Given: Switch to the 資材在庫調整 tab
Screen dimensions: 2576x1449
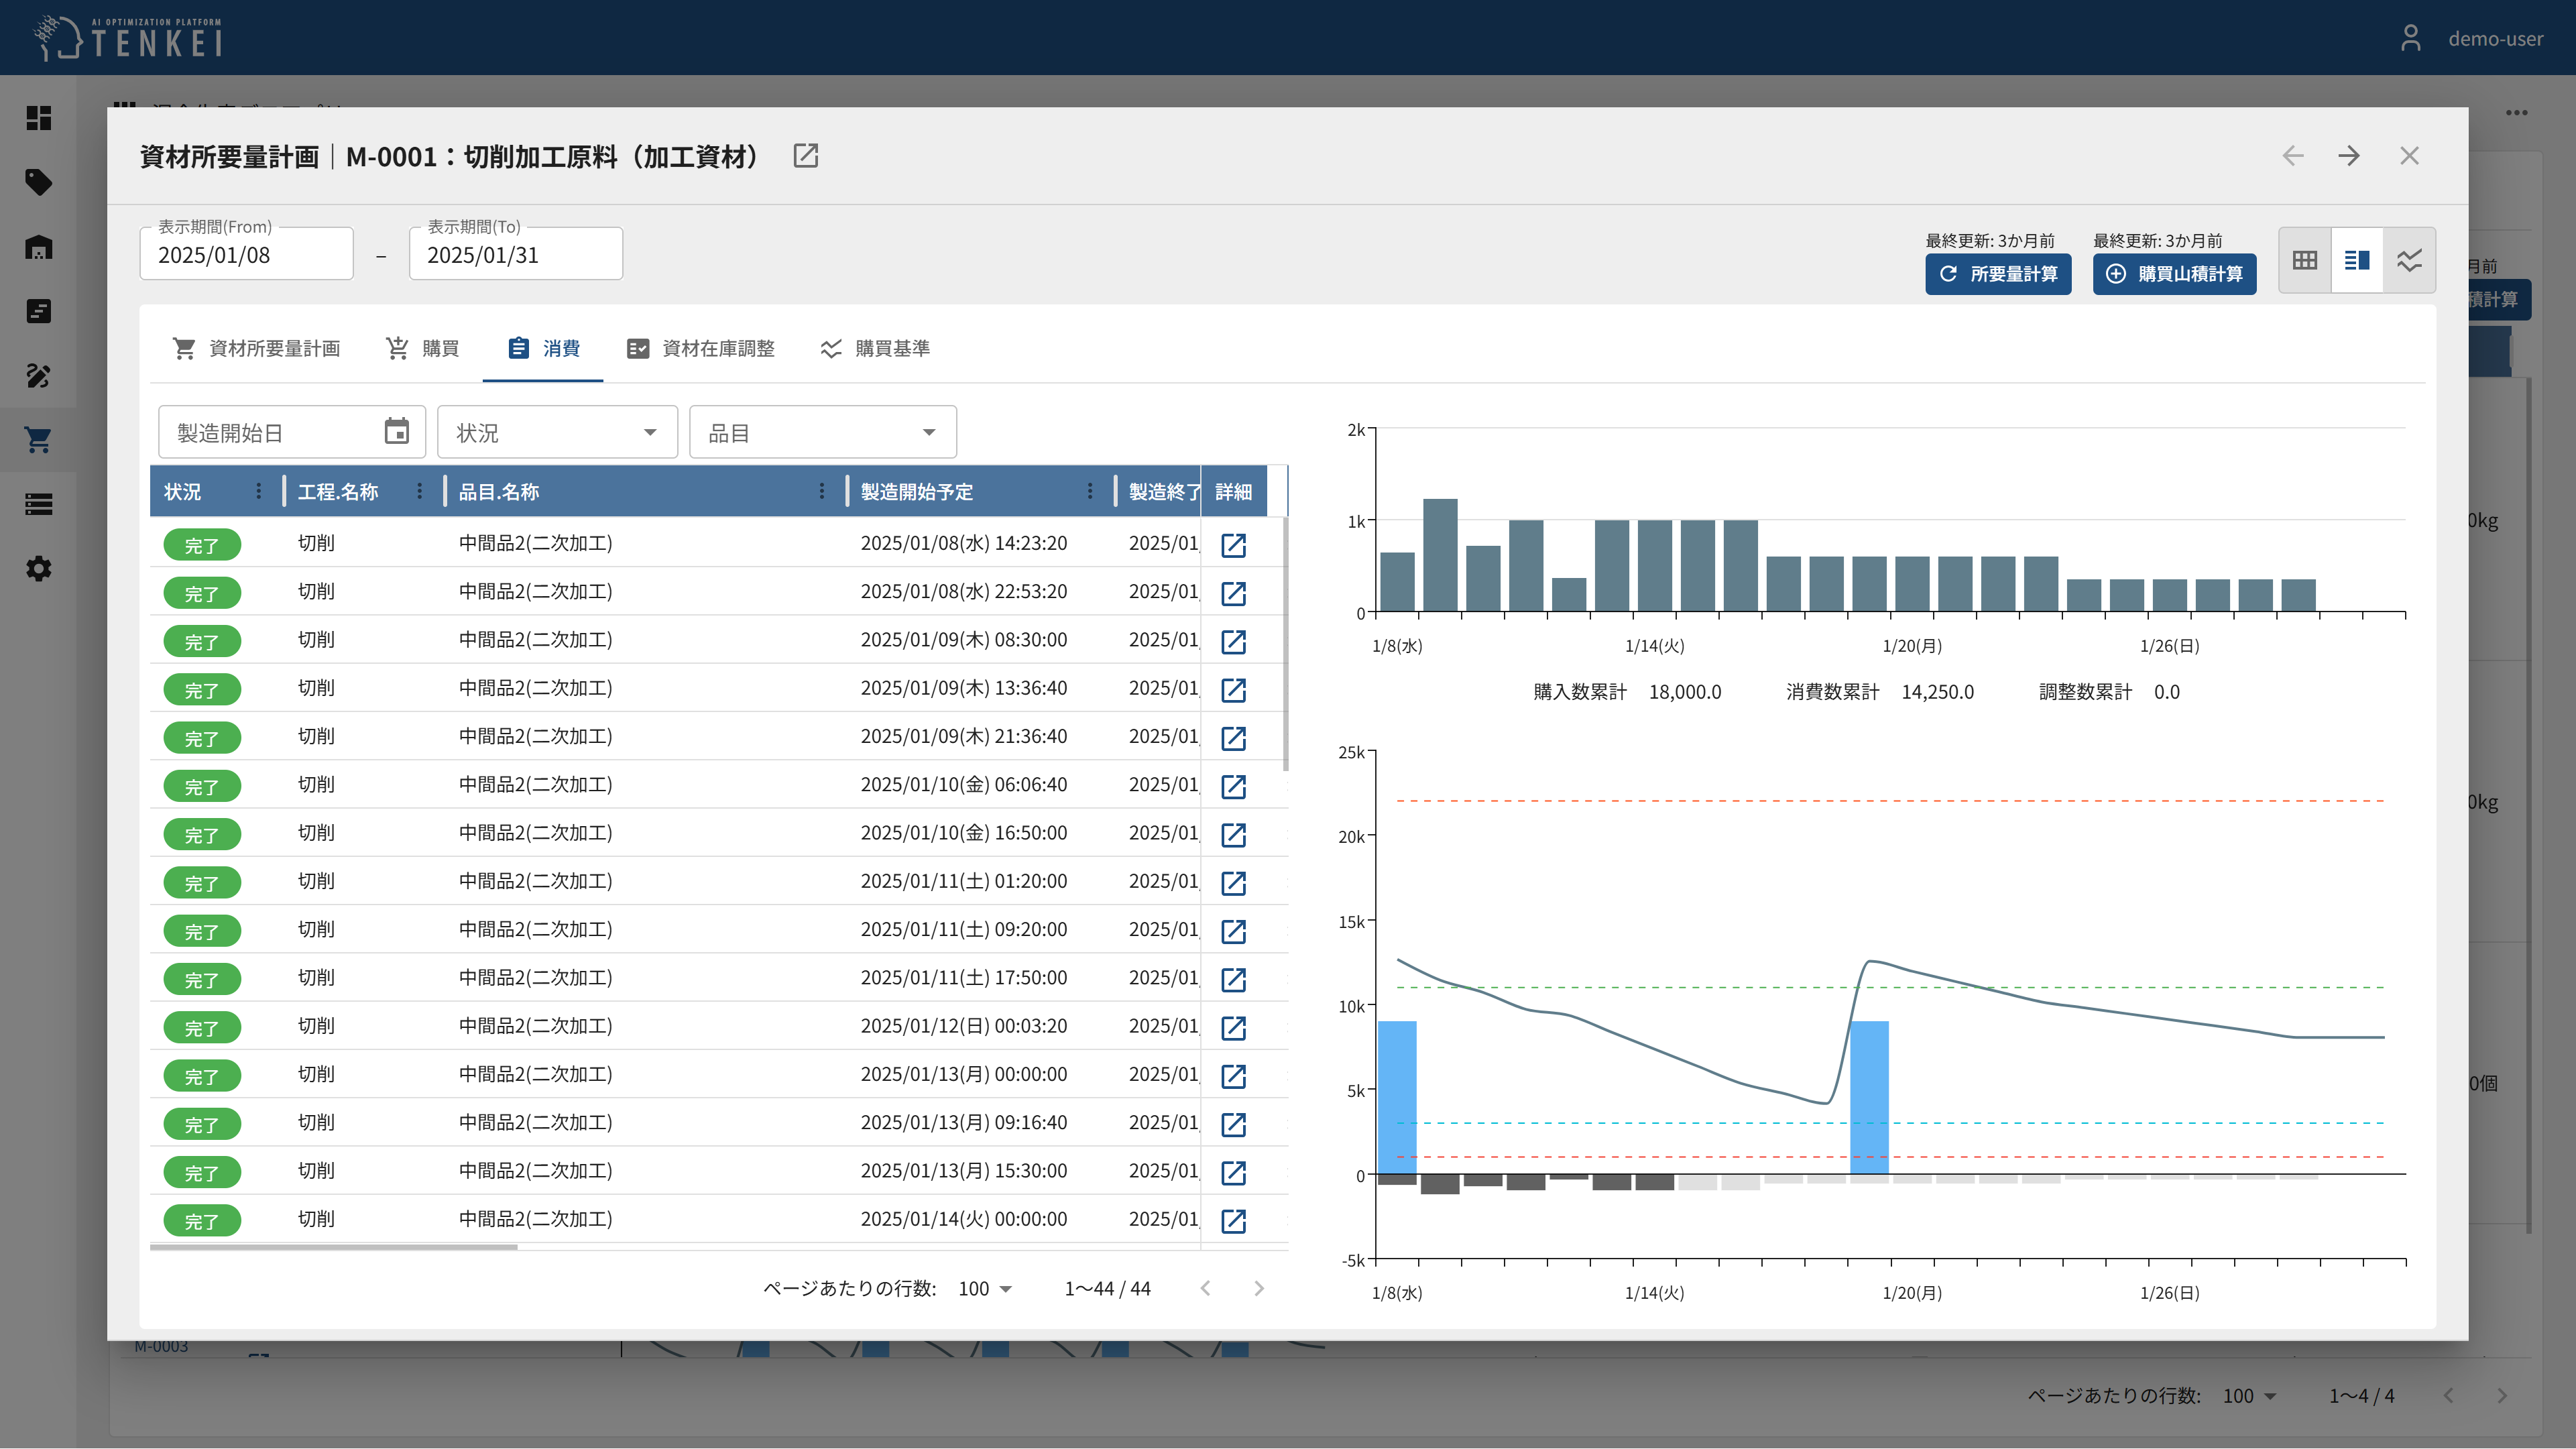Looking at the screenshot, I should coord(700,348).
